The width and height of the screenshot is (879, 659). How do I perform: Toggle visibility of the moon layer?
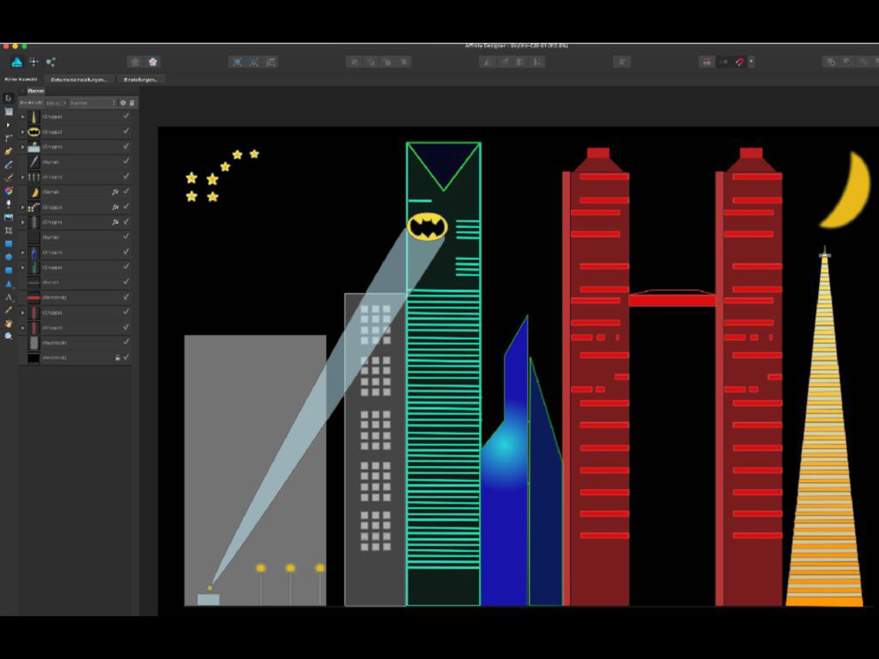click(x=126, y=191)
